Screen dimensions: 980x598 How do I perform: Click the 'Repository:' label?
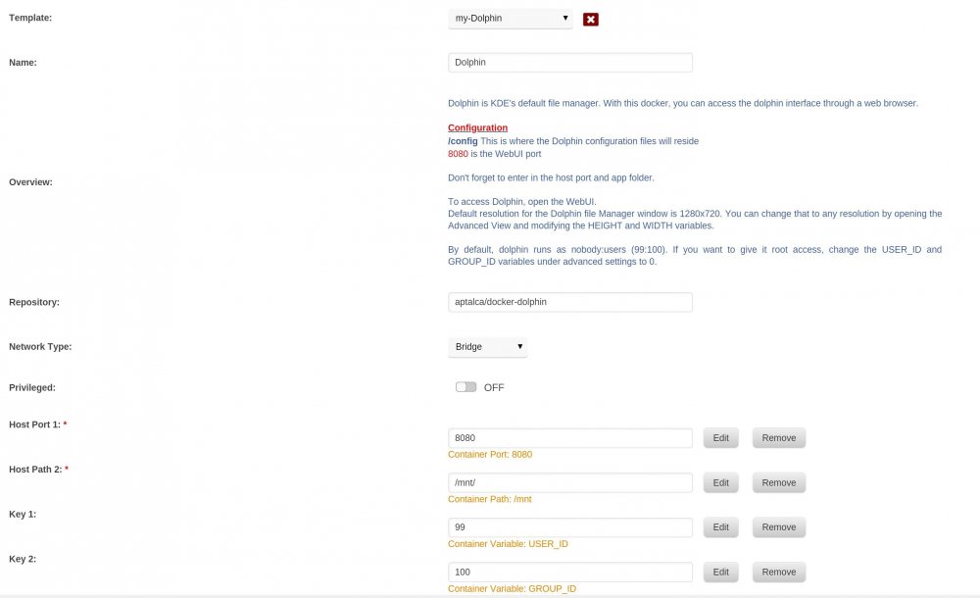pos(33,302)
